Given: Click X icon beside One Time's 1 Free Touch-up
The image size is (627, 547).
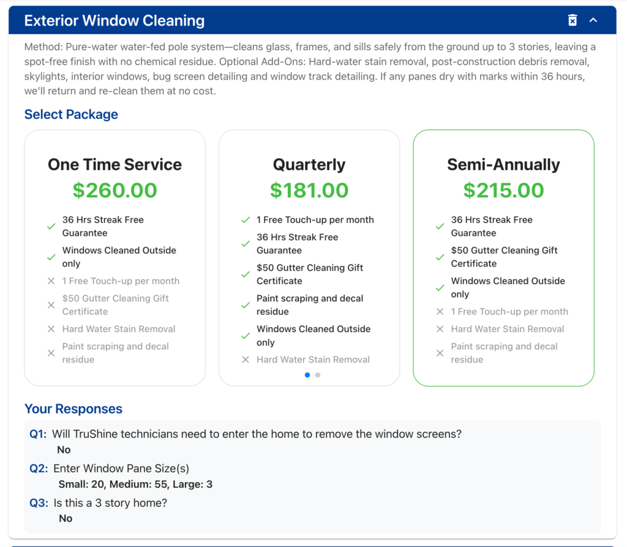Looking at the screenshot, I should click(x=51, y=281).
